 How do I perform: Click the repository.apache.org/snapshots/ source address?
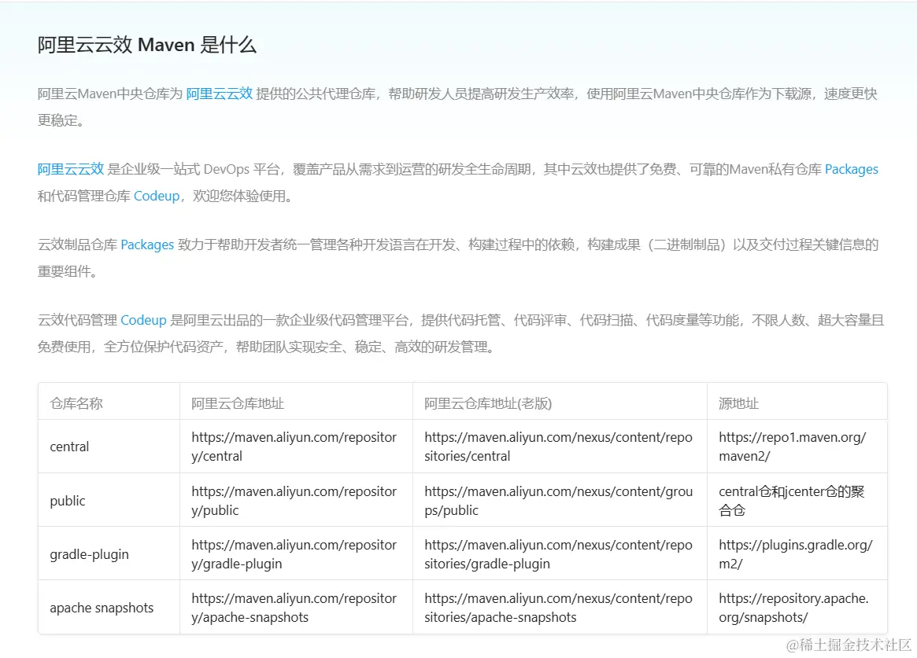[793, 608]
